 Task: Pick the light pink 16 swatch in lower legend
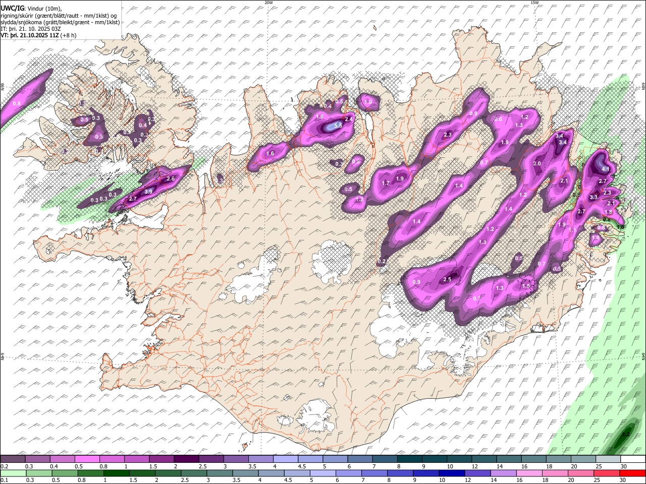pos(530,473)
